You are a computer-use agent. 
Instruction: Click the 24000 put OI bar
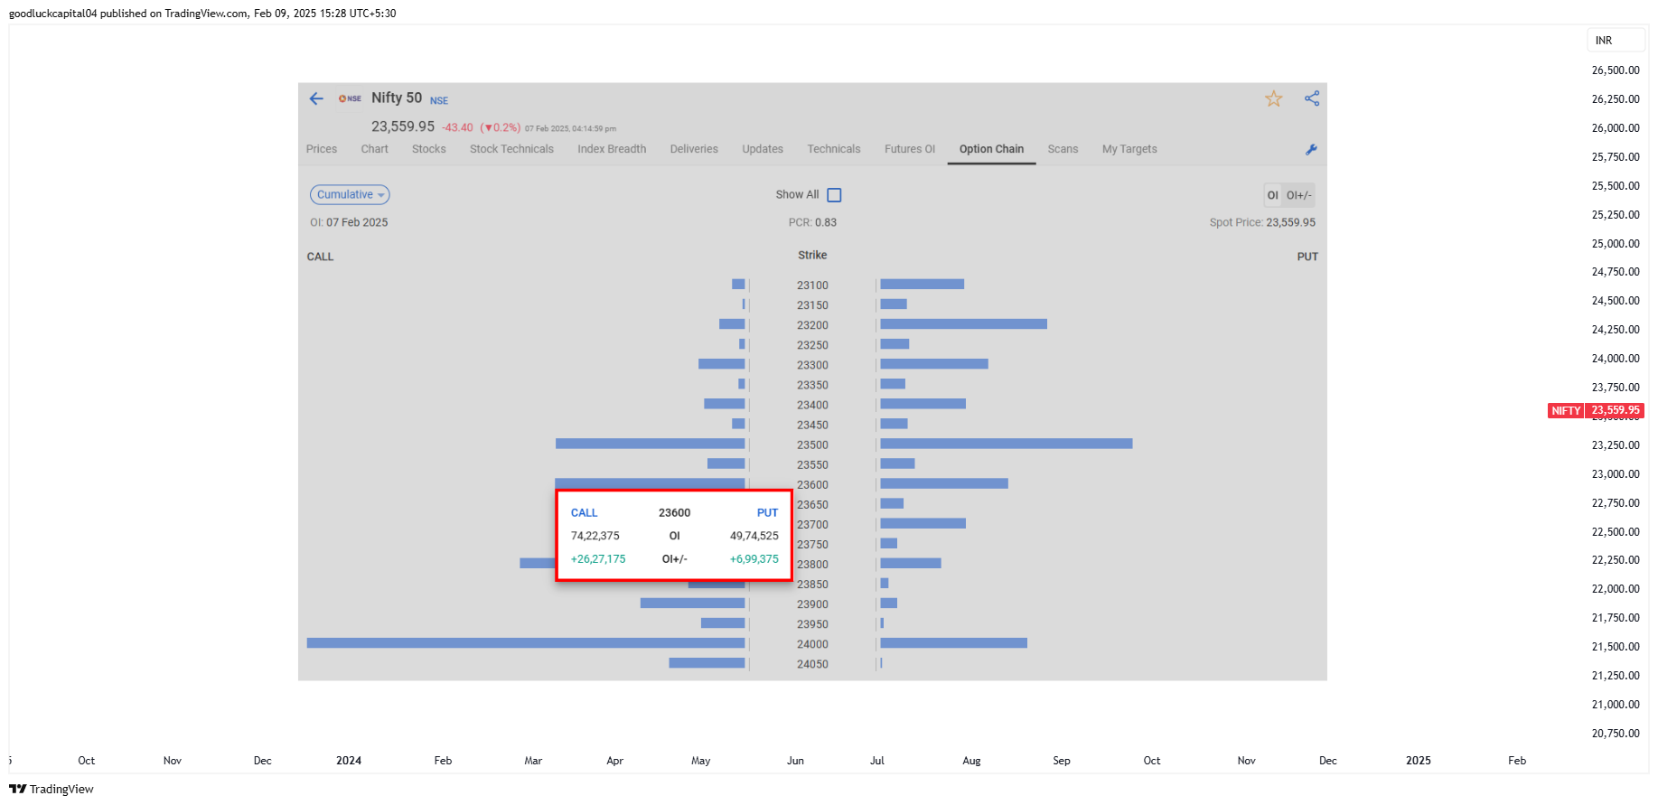click(954, 643)
